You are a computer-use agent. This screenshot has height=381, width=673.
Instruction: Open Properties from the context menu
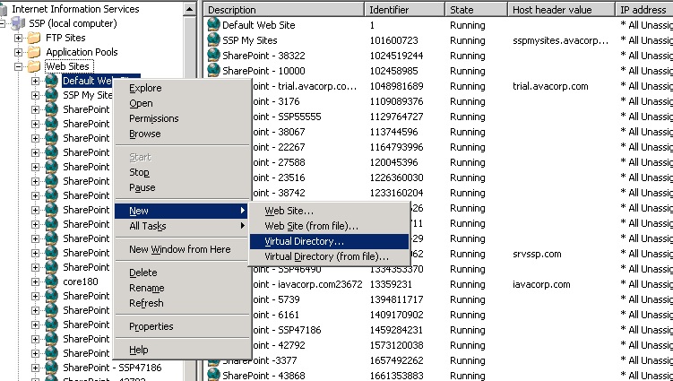(183, 326)
